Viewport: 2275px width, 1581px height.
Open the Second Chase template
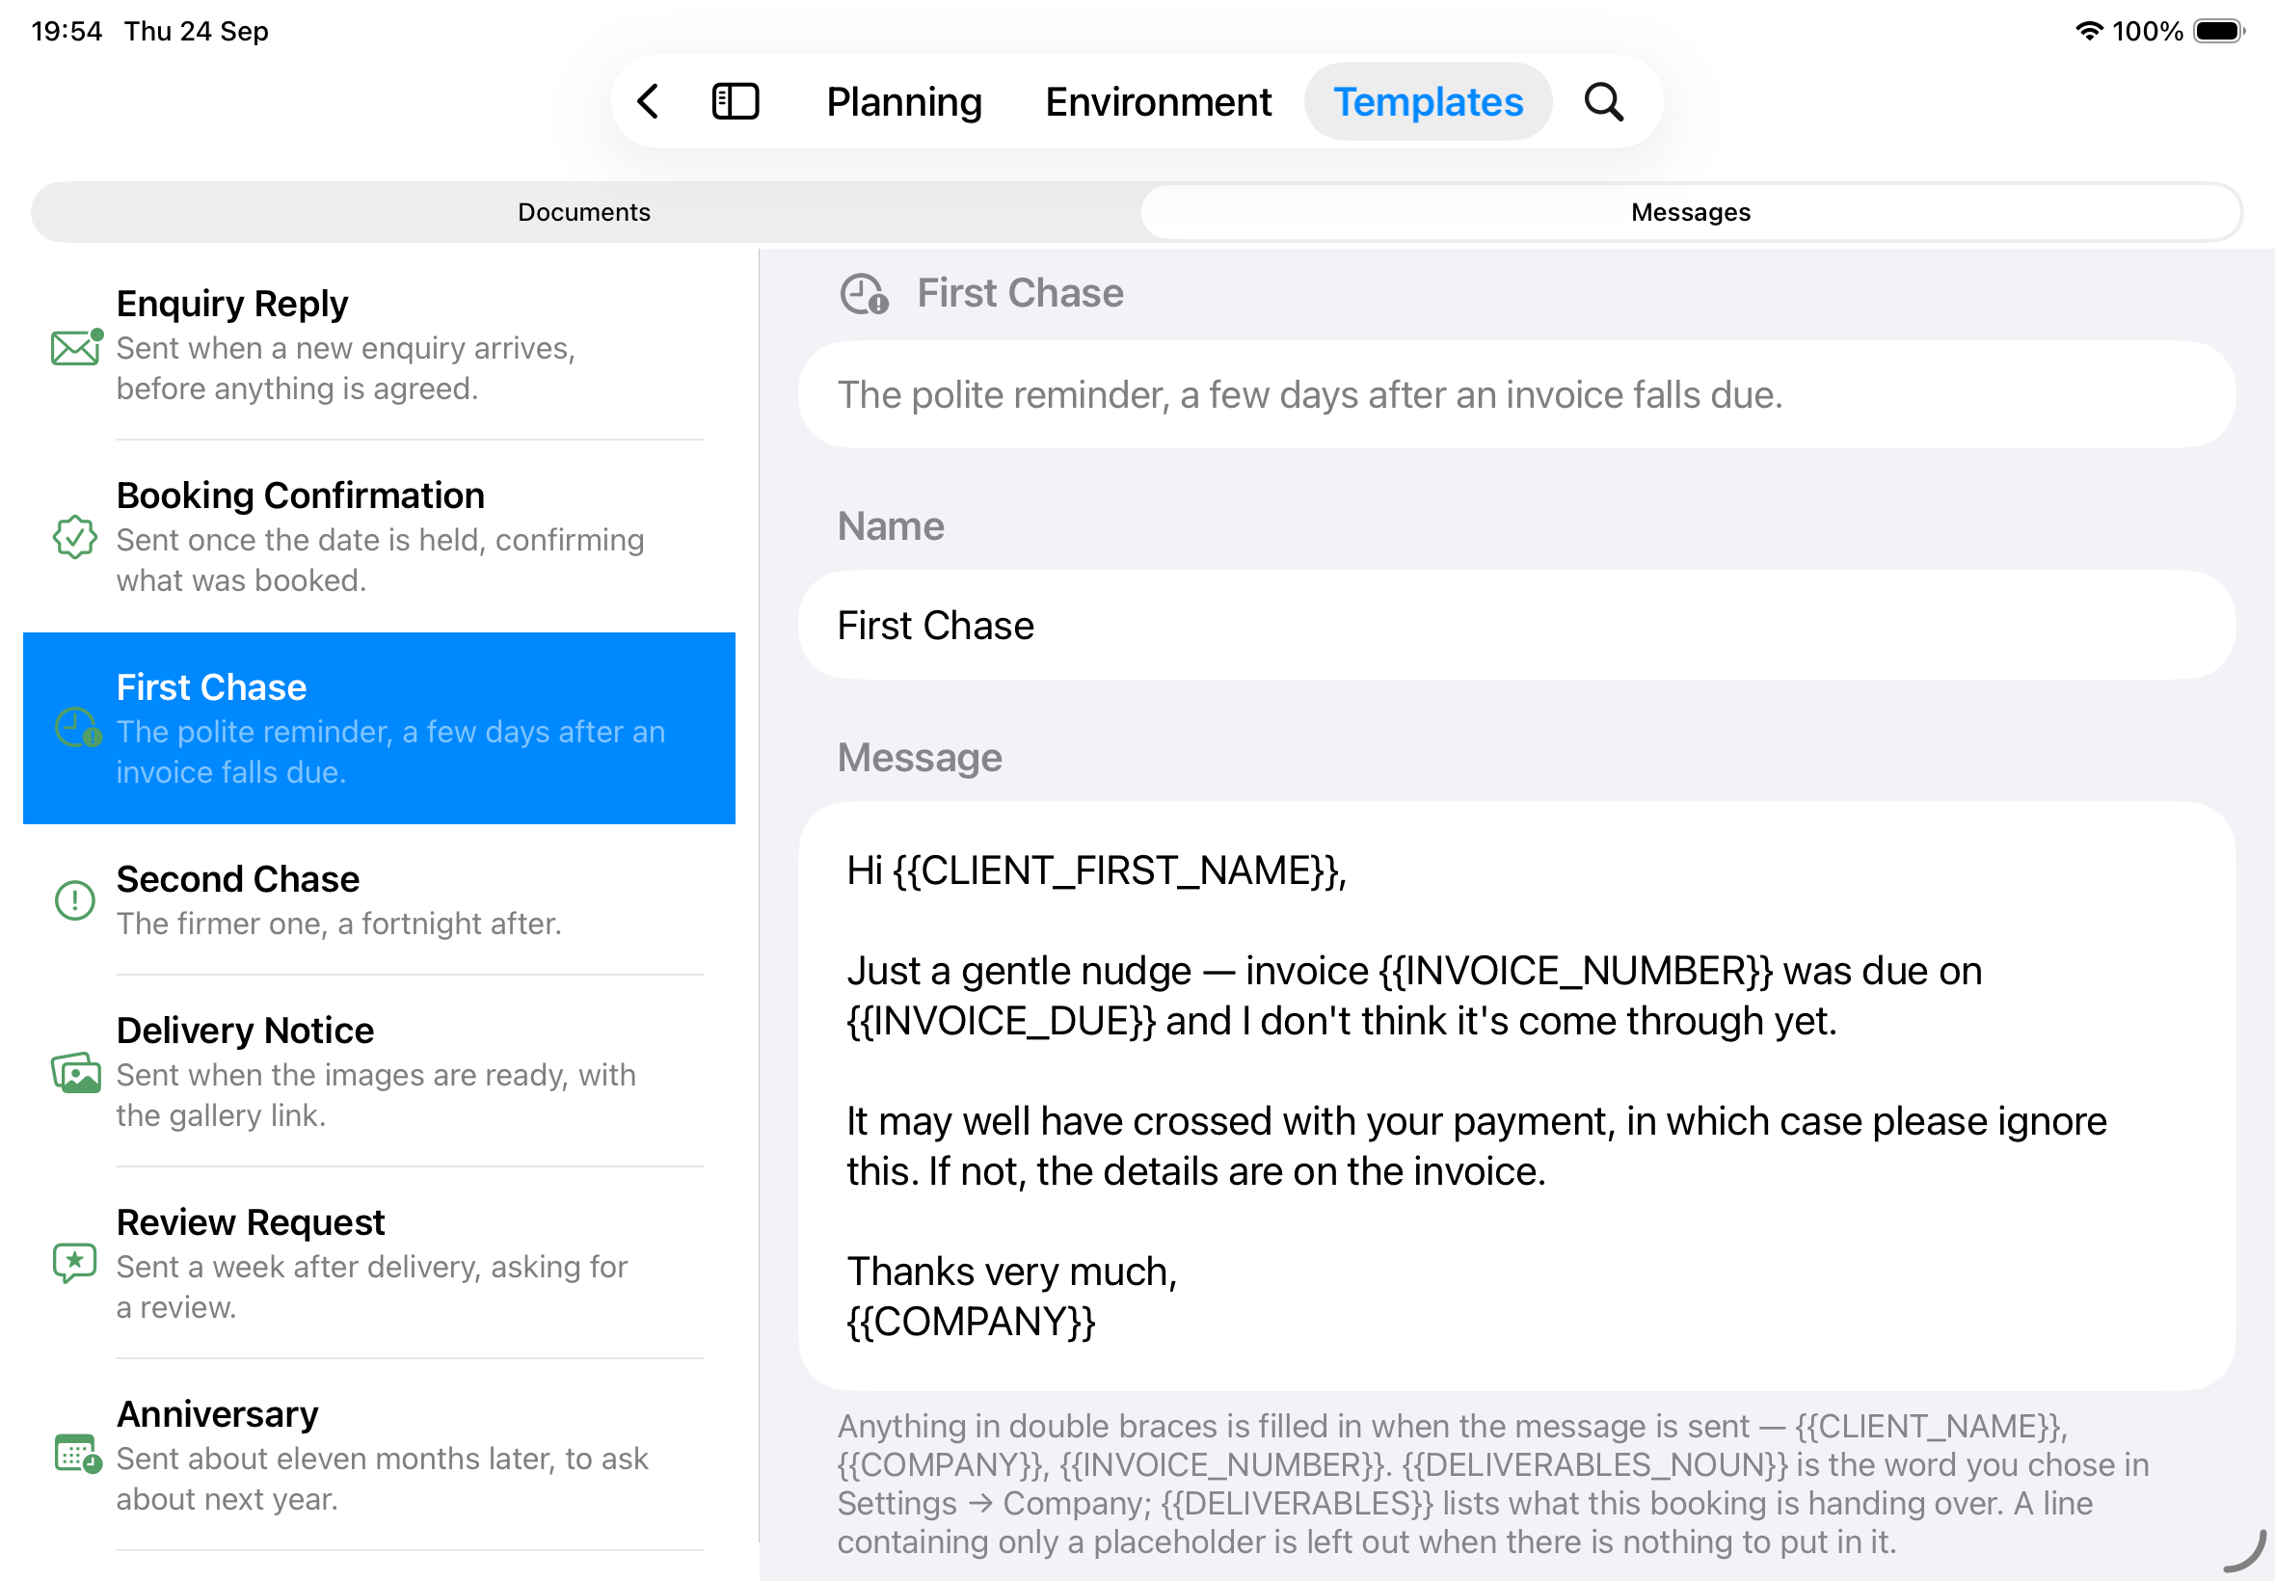pos(380,900)
